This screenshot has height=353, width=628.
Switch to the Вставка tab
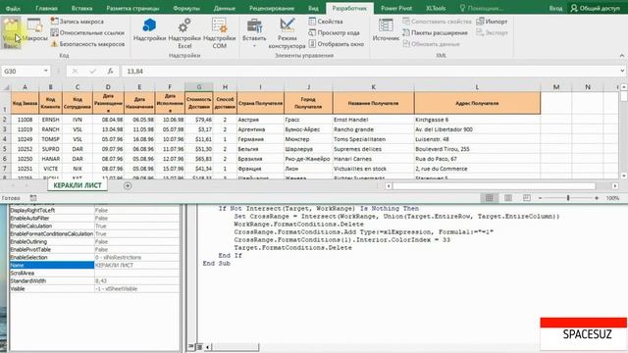pos(81,8)
